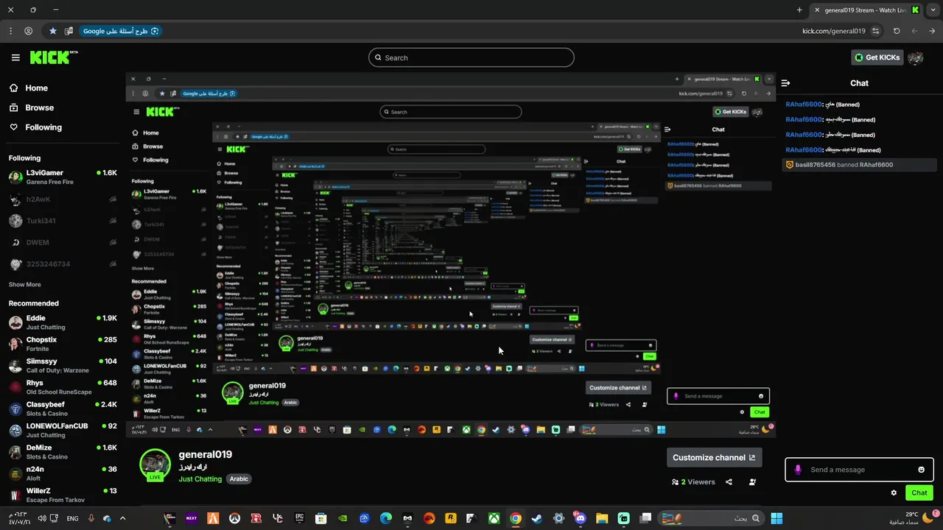This screenshot has width=943, height=530.
Task: Open Rhys's Old School RuneScape stream
Action: pos(63,387)
